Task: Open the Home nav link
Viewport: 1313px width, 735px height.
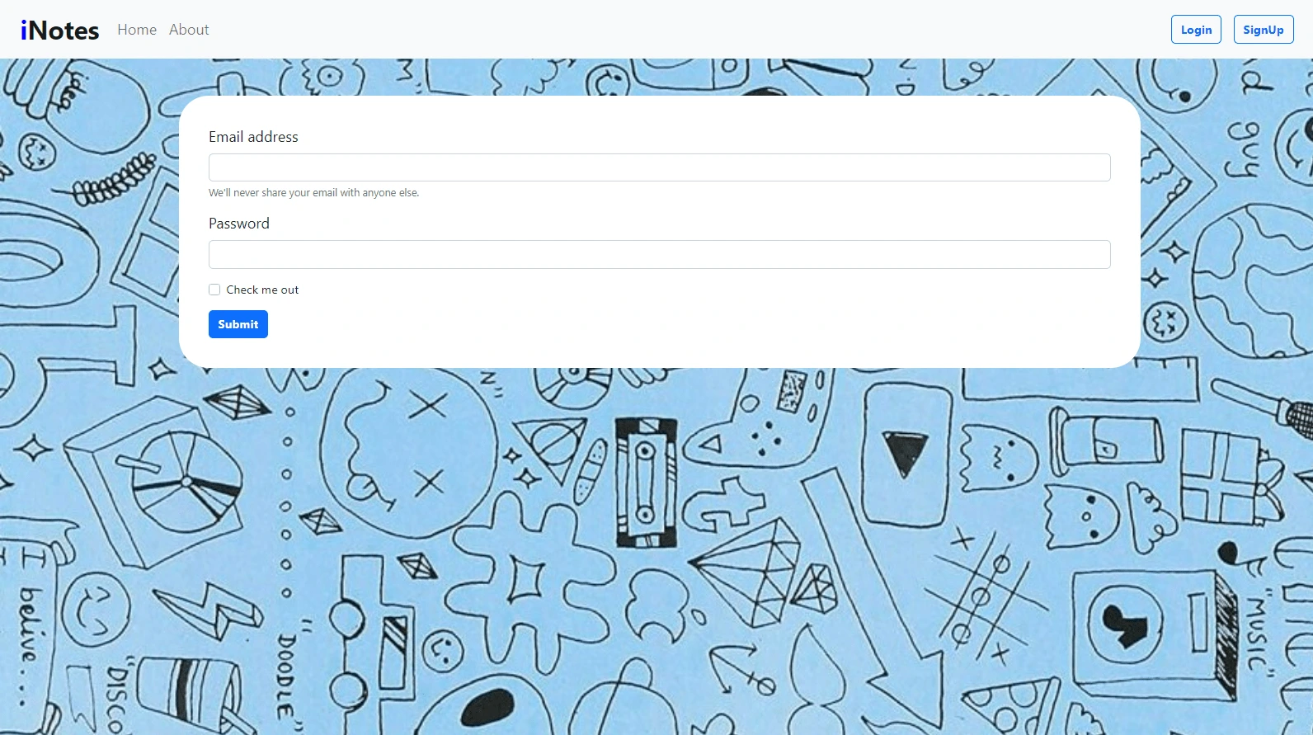Action: pyautogui.click(x=137, y=30)
